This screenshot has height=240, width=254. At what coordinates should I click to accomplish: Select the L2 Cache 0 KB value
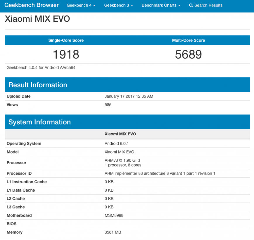[109, 199]
